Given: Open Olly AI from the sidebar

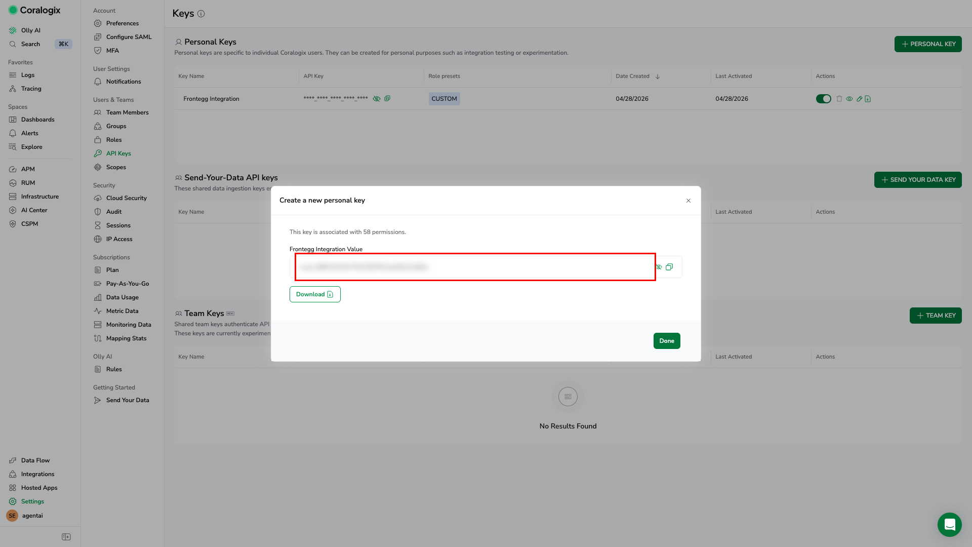Looking at the screenshot, I should (x=31, y=30).
